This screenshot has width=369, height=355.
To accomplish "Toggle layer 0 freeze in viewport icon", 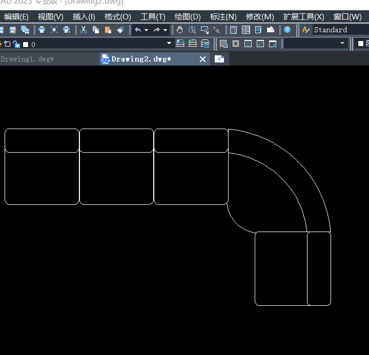I will point(7,44).
